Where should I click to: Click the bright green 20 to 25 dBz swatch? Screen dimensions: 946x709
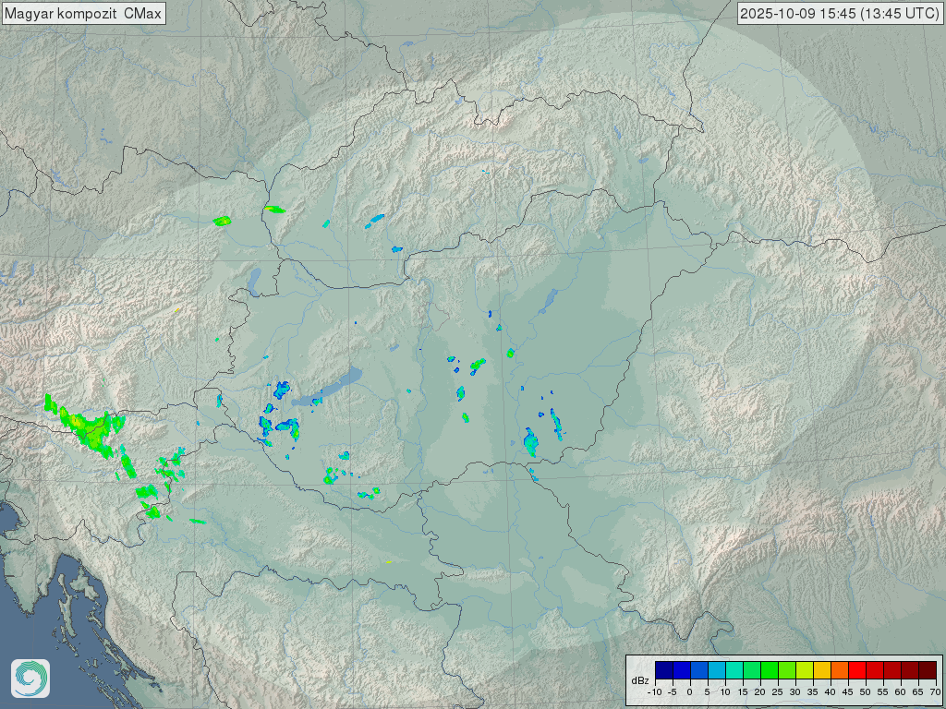click(x=769, y=670)
